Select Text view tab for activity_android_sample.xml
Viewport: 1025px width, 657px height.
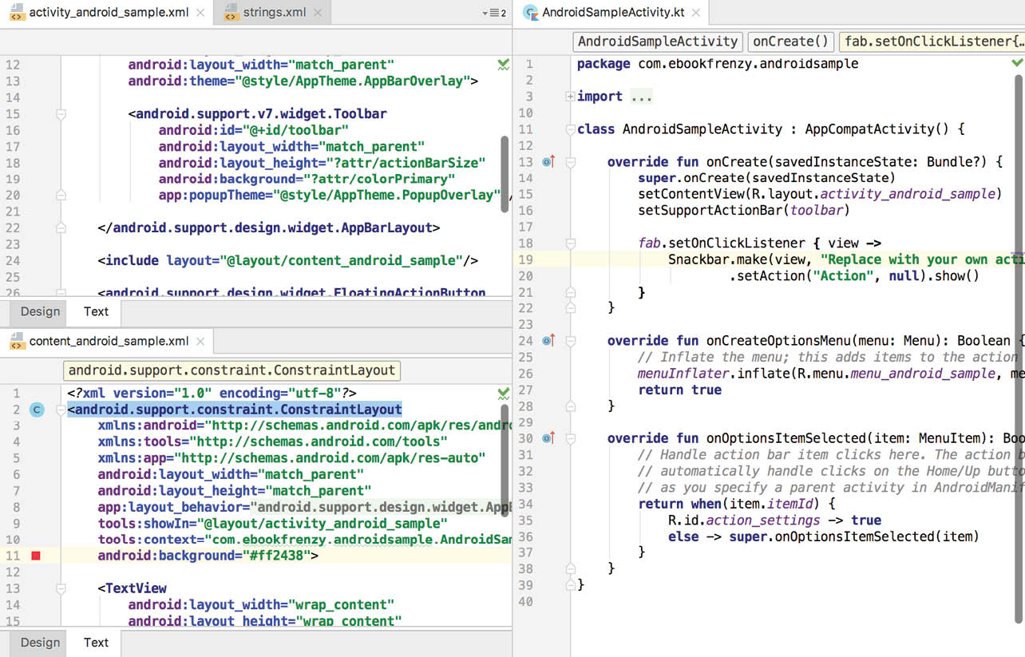[96, 311]
